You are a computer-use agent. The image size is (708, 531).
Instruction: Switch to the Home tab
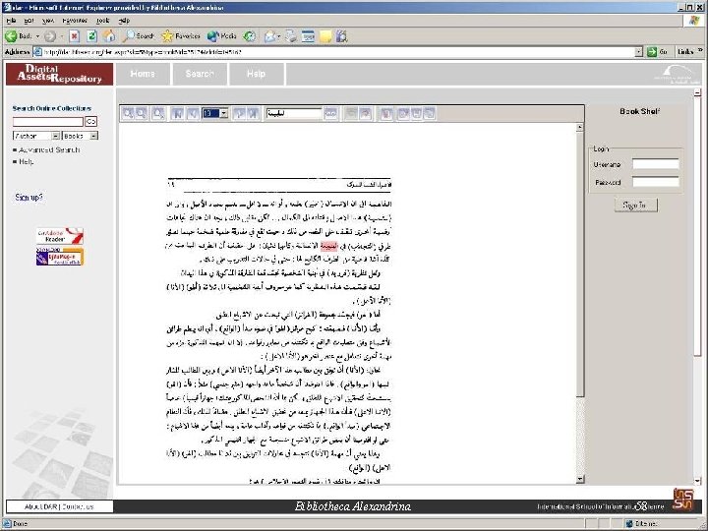pos(143,74)
